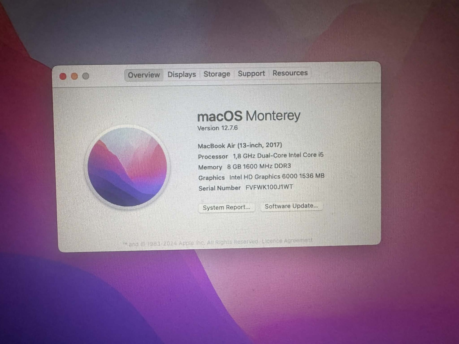Click the Memory label

[210, 167]
